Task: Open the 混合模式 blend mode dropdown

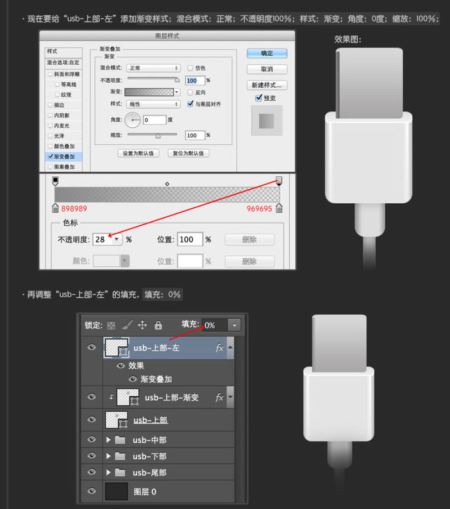Action: (152, 68)
